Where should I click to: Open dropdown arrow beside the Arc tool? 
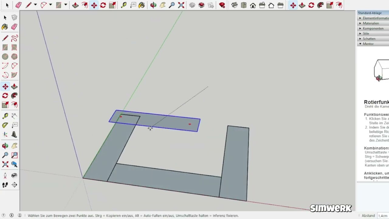(50, 5)
